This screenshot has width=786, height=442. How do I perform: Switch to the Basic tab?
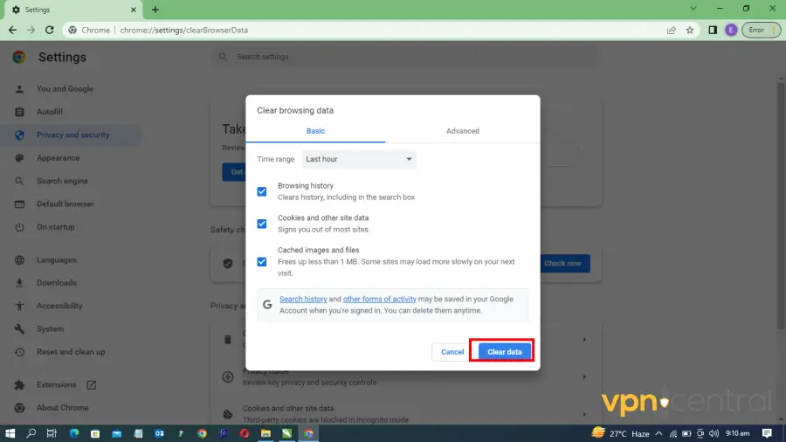(x=315, y=131)
